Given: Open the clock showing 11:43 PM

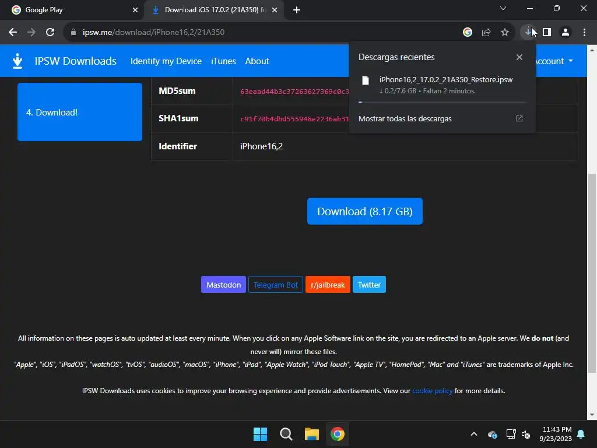Looking at the screenshot, I should click(556, 434).
